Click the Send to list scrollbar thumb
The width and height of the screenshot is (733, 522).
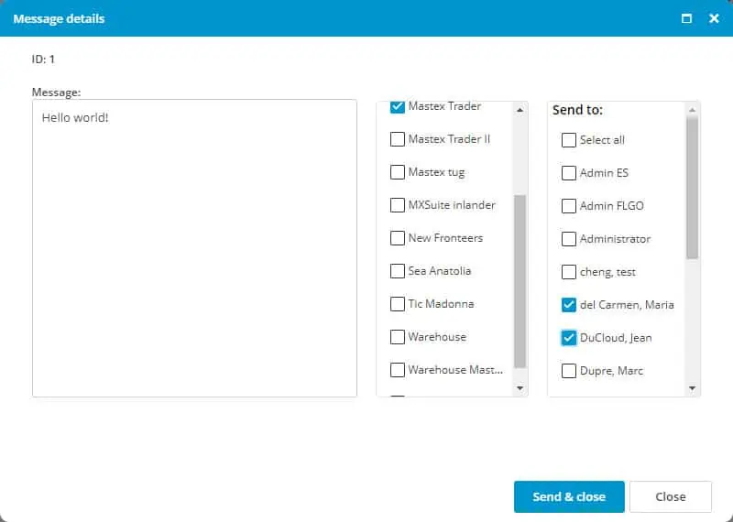(x=692, y=188)
